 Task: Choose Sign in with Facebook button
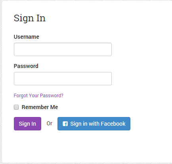tap(94, 124)
